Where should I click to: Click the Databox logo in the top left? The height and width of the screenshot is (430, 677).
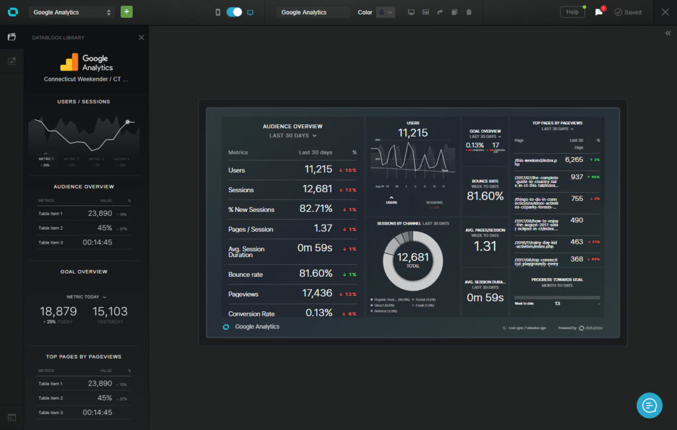pyautogui.click(x=13, y=11)
